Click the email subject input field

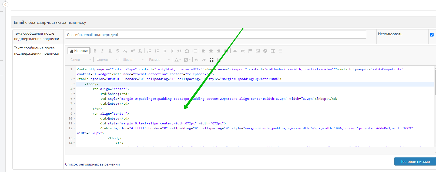coord(216,35)
